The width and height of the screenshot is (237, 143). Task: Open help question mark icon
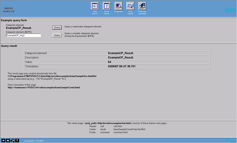click(17, 141)
